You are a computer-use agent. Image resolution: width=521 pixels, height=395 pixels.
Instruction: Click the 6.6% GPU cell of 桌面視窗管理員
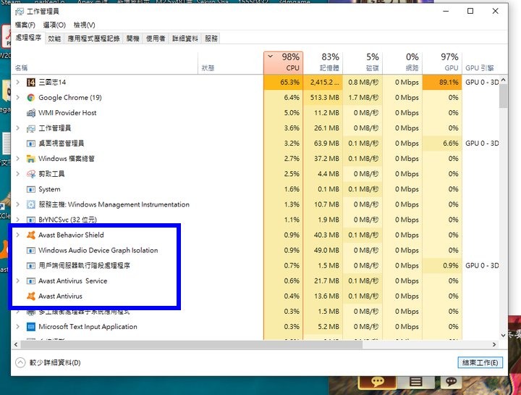pos(442,144)
